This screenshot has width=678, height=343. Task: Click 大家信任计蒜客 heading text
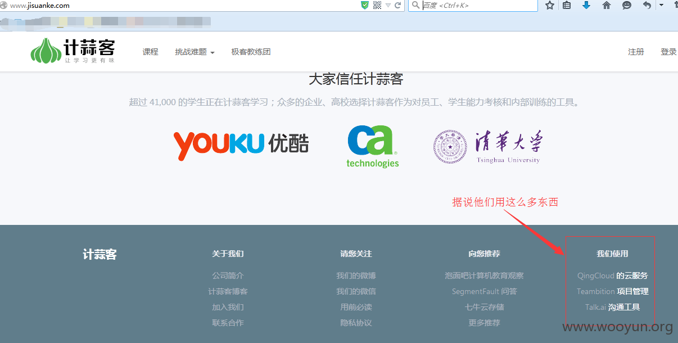coord(356,79)
